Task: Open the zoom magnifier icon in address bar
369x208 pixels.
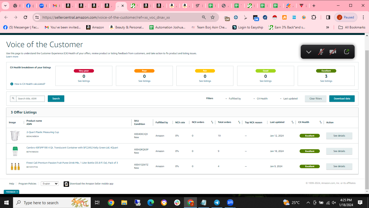Action: [204, 17]
